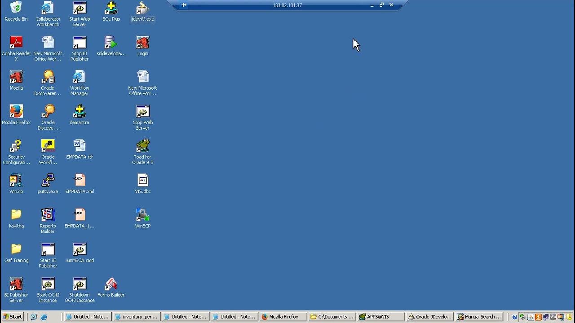Switch to Mozilla Firefox taskbar window

[x=283, y=317]
